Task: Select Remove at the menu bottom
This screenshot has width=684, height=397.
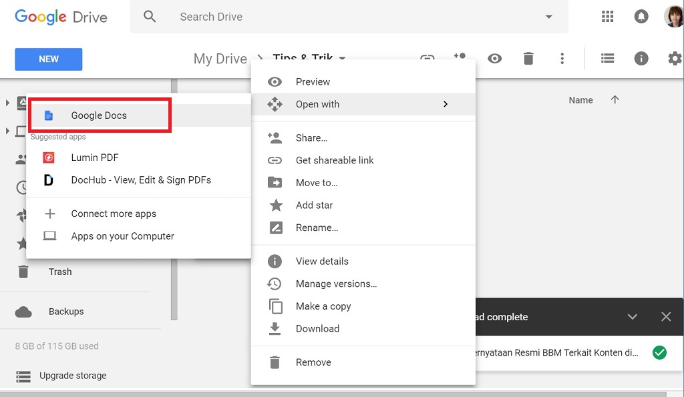Action: click(363, 362)
